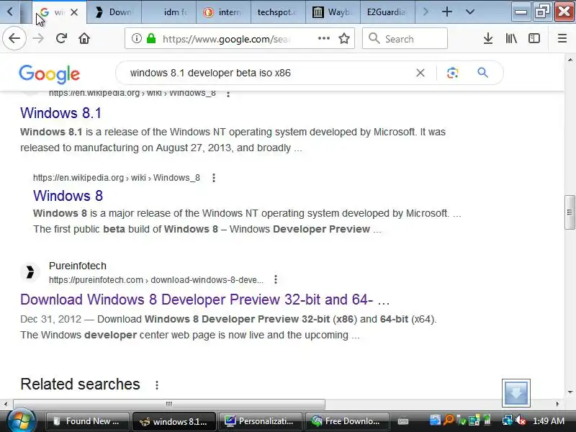Screen dimensions: 576x432
Task: Click the grayed Forward navigation arrow
Action: (x=38, y=38)
